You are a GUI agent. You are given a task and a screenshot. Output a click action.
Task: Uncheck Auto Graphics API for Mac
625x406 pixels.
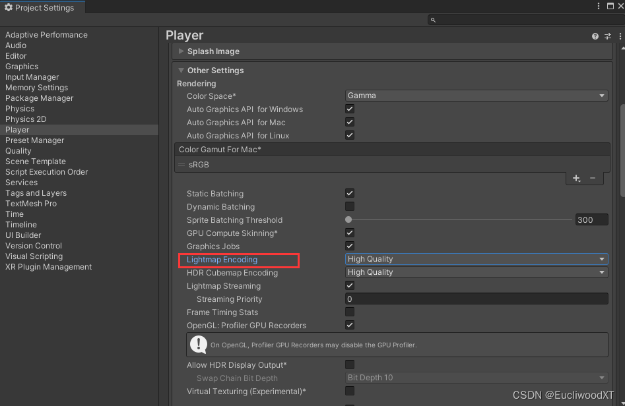[x=350, y=122]
